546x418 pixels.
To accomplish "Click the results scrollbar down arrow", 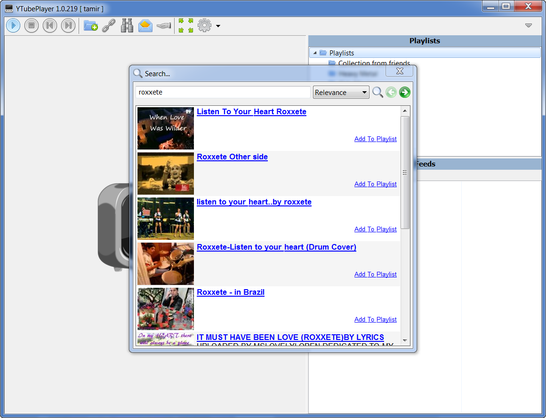I will [405, 340].
